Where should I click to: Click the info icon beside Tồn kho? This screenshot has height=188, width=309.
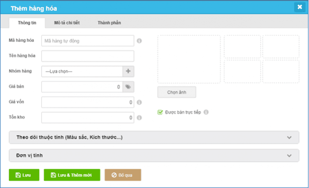139,117
